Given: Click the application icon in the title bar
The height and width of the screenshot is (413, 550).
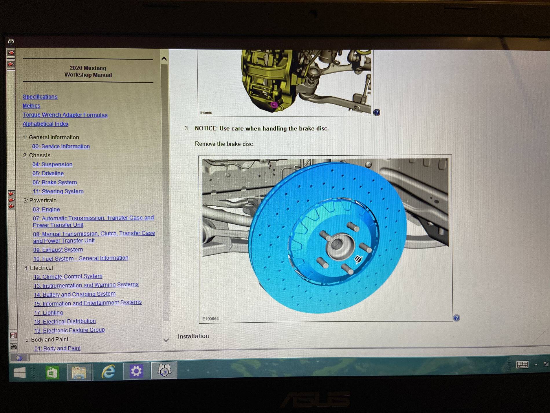Looking at the screenshot, I should tap(11, 41).
